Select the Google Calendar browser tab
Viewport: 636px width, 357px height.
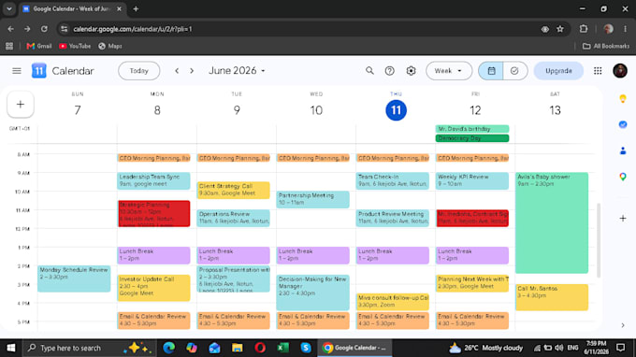72,8
